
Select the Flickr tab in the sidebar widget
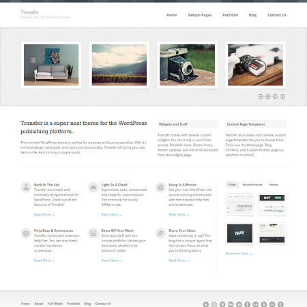232,185
